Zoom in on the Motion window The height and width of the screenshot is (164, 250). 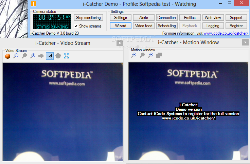(151, 55)
